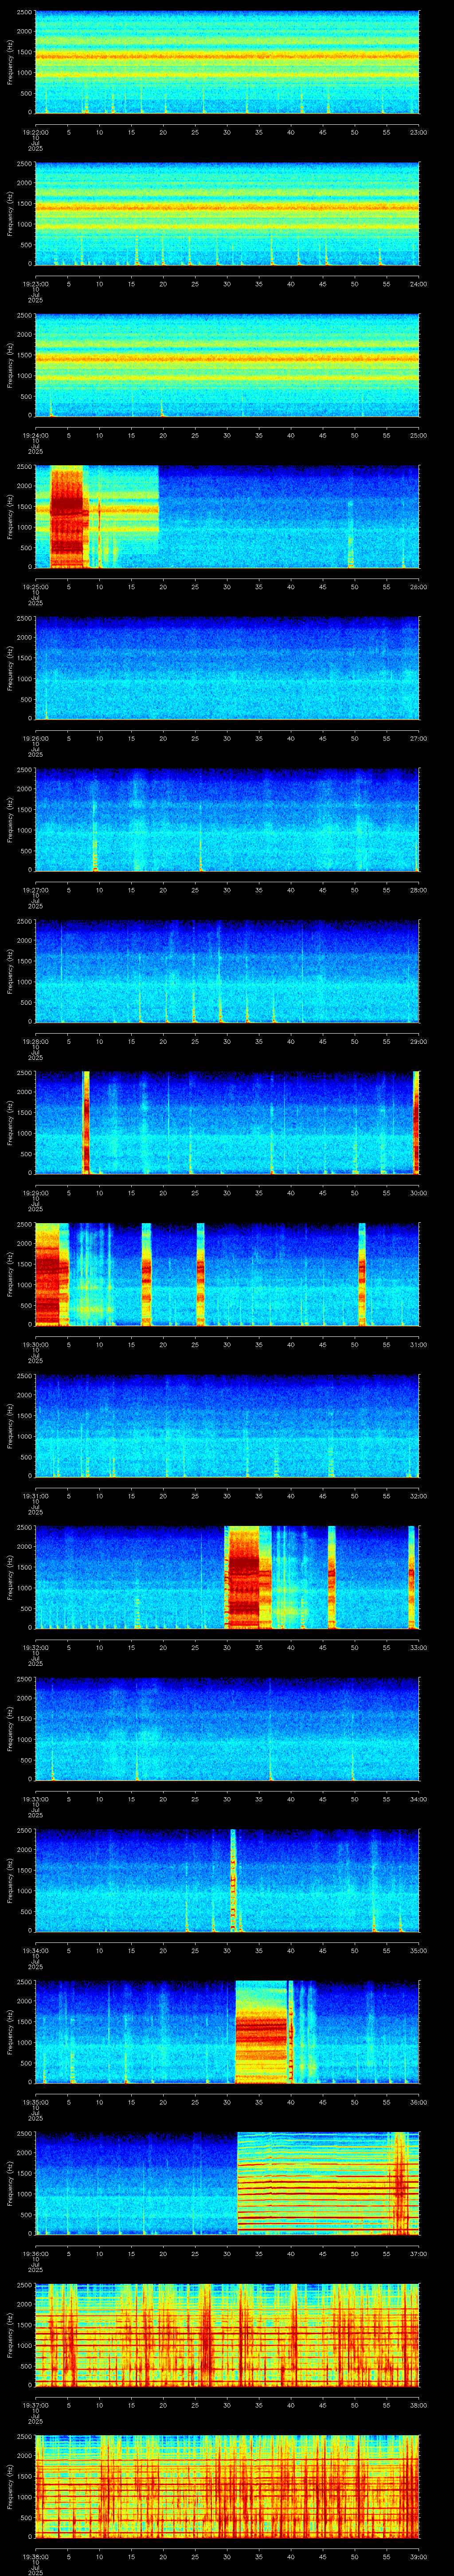Select the 19:28:00 start time label
This screenshot has width=454, height=2576.
(35, 1042)
